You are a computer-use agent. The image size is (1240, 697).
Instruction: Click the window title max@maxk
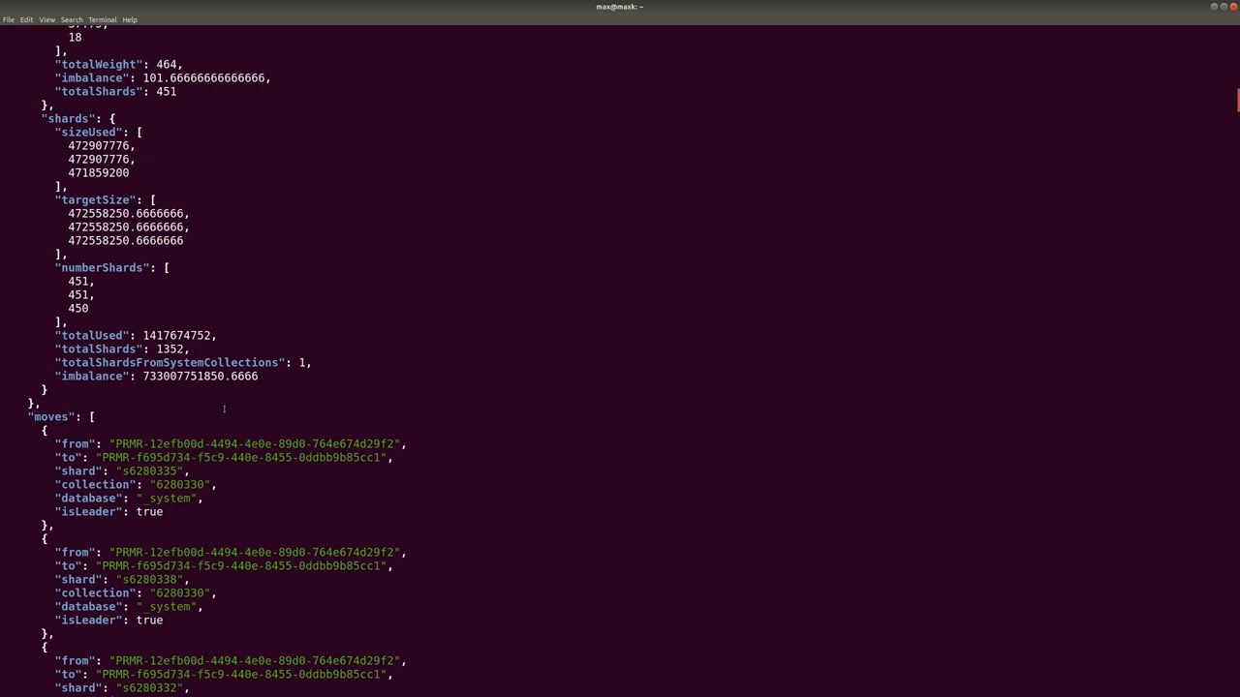[619, 7]
